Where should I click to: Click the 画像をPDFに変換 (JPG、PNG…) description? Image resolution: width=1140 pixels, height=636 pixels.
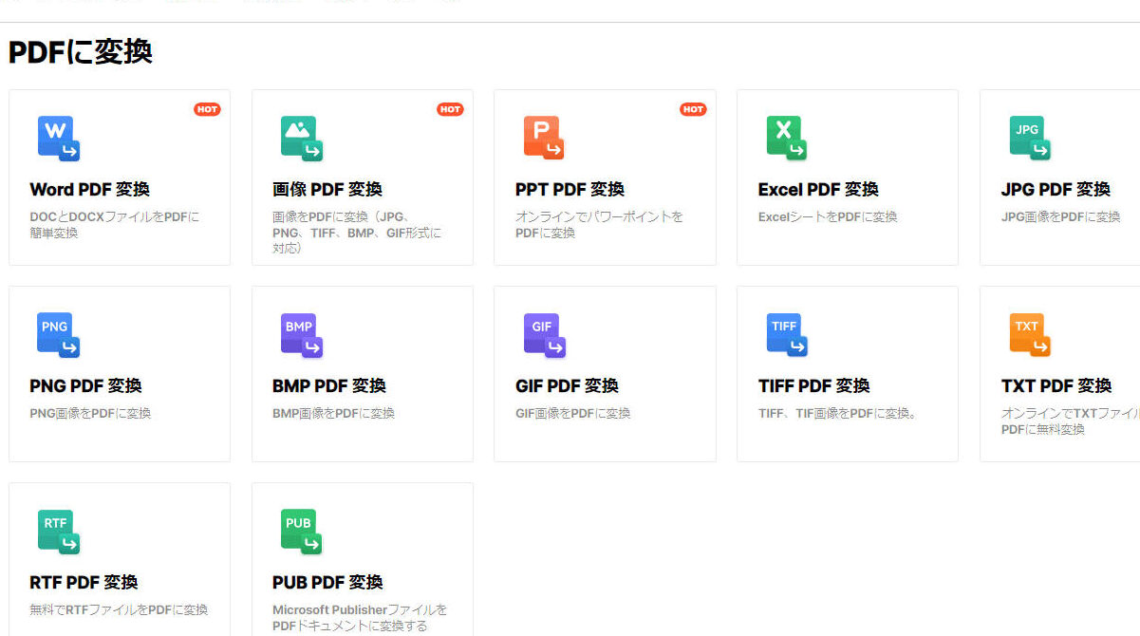357,233
